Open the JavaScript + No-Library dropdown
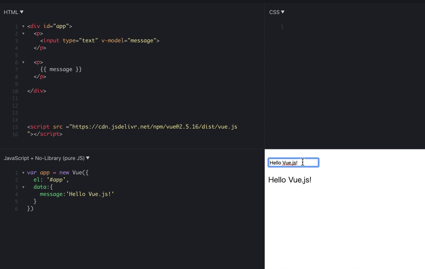This screenshot has height=269, width=425. pyautogui.click(x=47, y=158)
